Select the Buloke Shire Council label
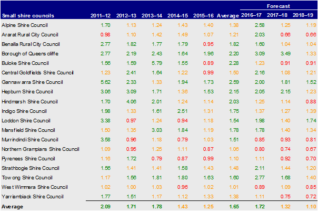 click(x=25, y=63)
